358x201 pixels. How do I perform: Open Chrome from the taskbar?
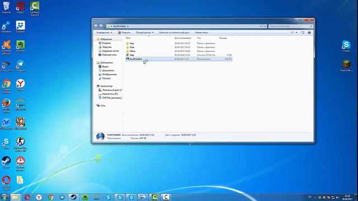pyautogui.click(x=50, y=197)
